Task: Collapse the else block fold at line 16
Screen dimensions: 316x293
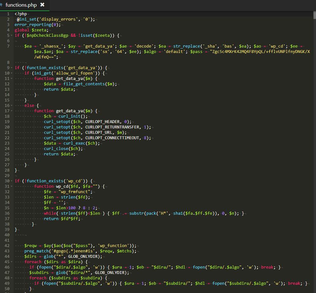Action: pos(11,106)
